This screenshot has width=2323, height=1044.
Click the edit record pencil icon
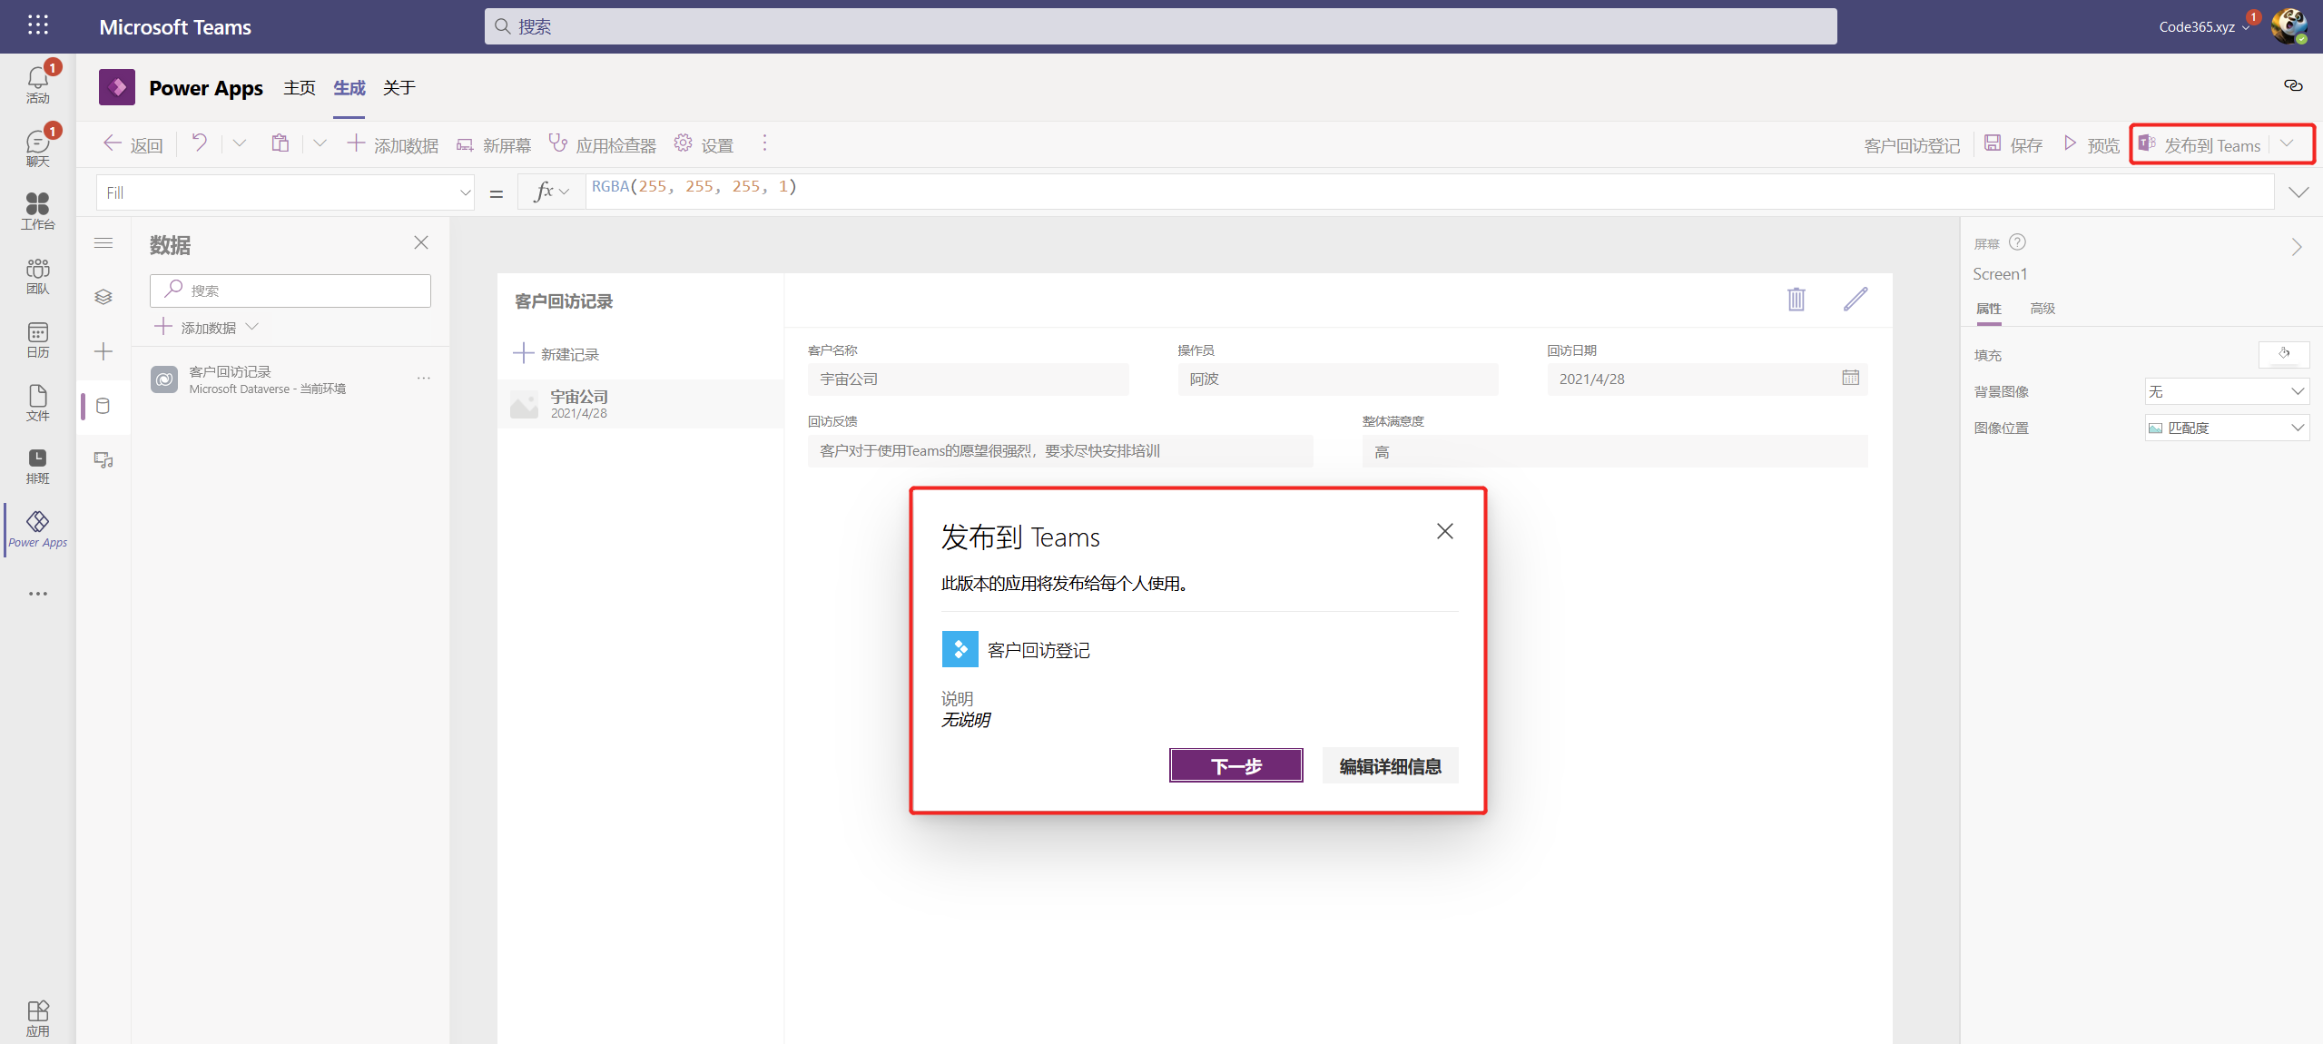click(x=1855, y=299)
